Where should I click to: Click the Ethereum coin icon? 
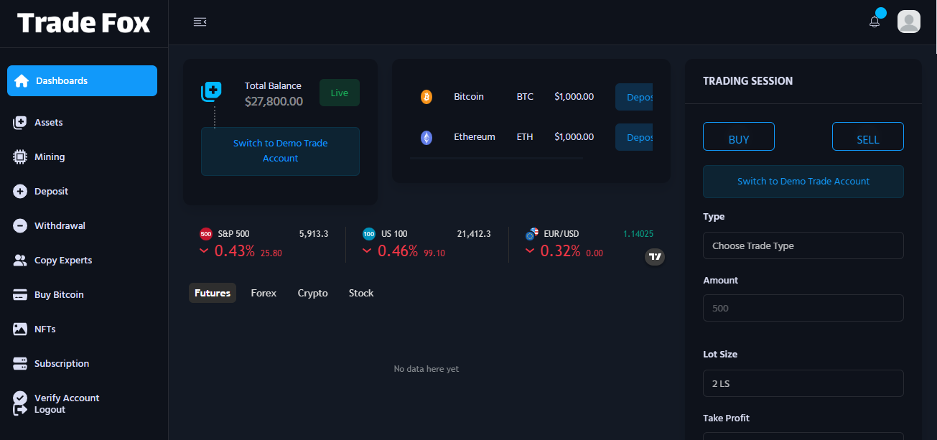(426, 137)
